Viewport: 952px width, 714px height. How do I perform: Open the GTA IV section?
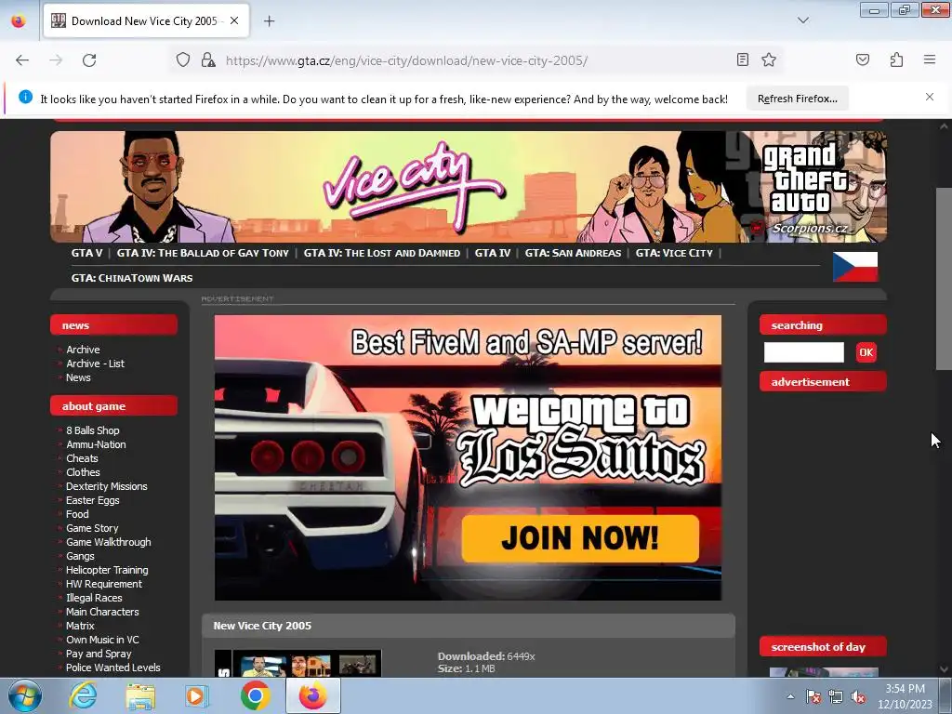point(493,253)
